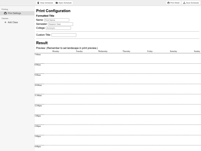Click the printer icon on Print Week
The height and width of the screenshot is (151, 201).
[169, 3]
